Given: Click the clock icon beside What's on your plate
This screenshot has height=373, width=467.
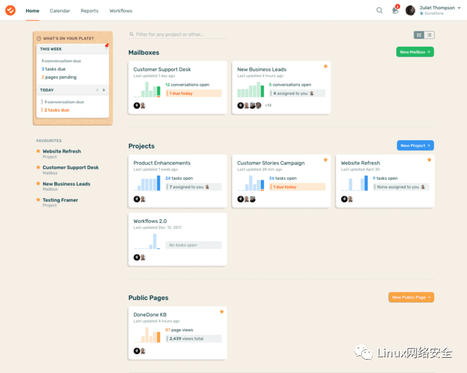Looking at the screenshot, I should coord(39,38).
